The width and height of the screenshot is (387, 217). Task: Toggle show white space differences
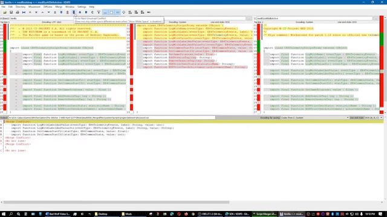pos(111,12)
